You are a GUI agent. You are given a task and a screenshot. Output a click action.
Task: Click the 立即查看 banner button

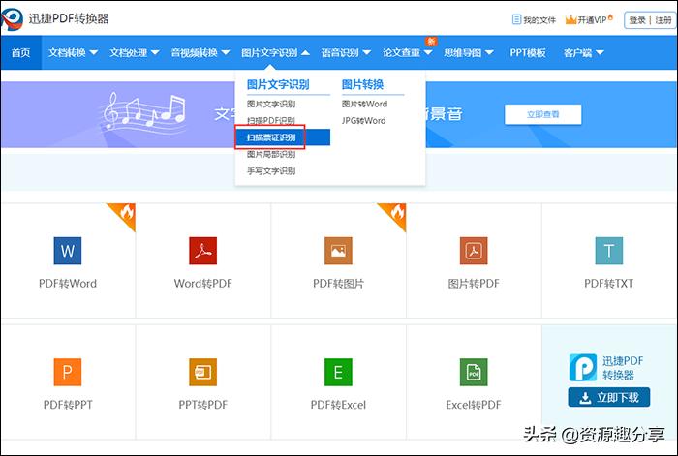[x=543, y=114]
